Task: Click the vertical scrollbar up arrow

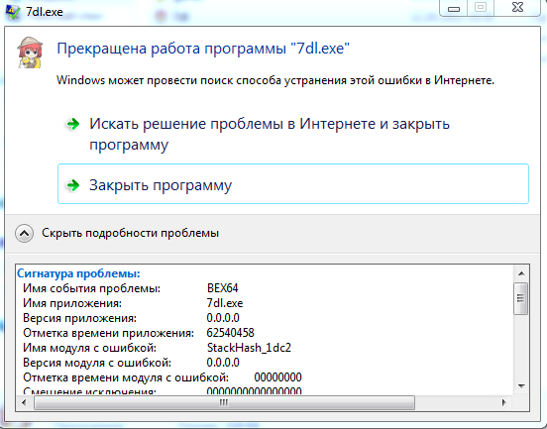Action: [x=521, y=273]
